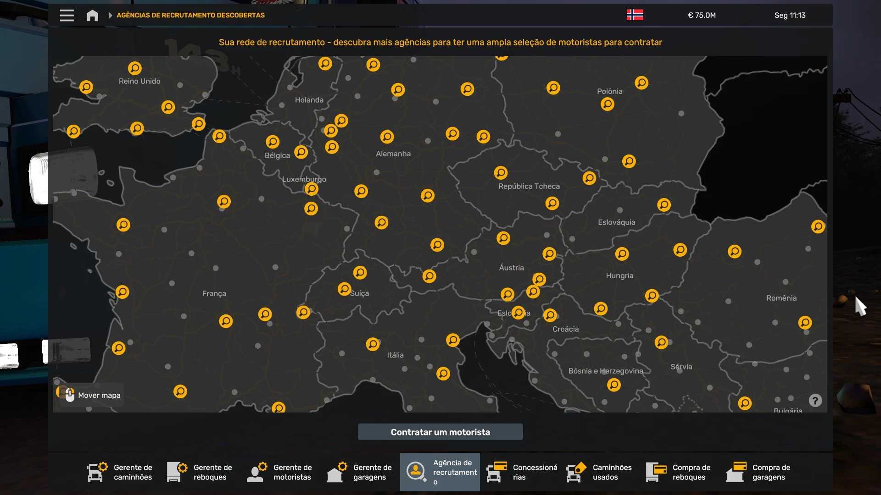
Task: Click agency marker below Polônia label
Action: [607, 104]
